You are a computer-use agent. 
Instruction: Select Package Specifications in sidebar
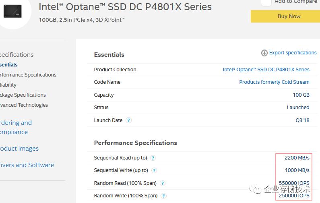pos(23,95)
